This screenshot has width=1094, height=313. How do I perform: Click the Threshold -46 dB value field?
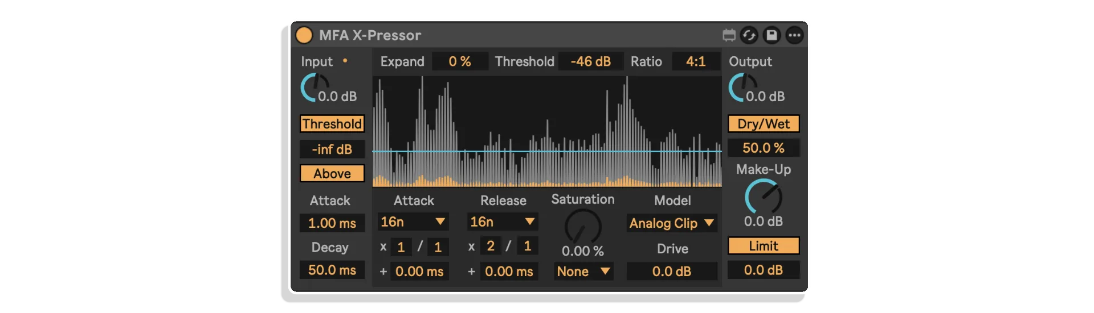(591, 61)
